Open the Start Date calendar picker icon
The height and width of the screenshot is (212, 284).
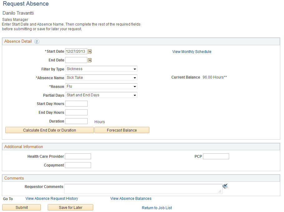coord(90,51)
